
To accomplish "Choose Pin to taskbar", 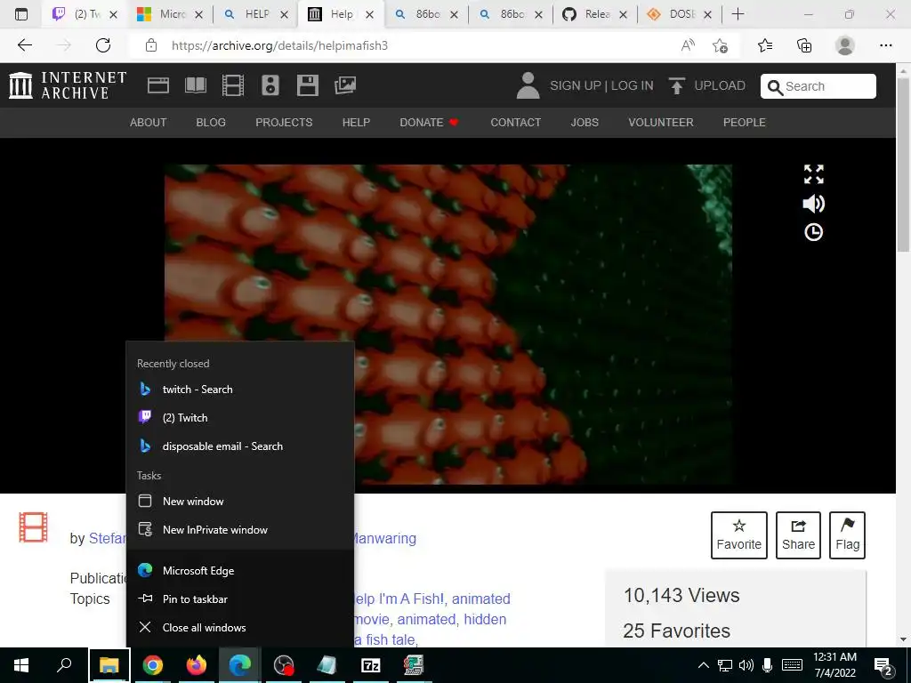I will 240,599.
